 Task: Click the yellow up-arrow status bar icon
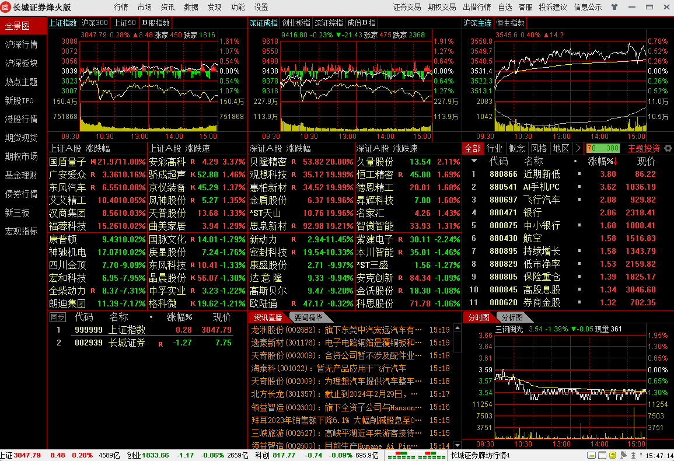pyautogui.click(x=613, y=455)
